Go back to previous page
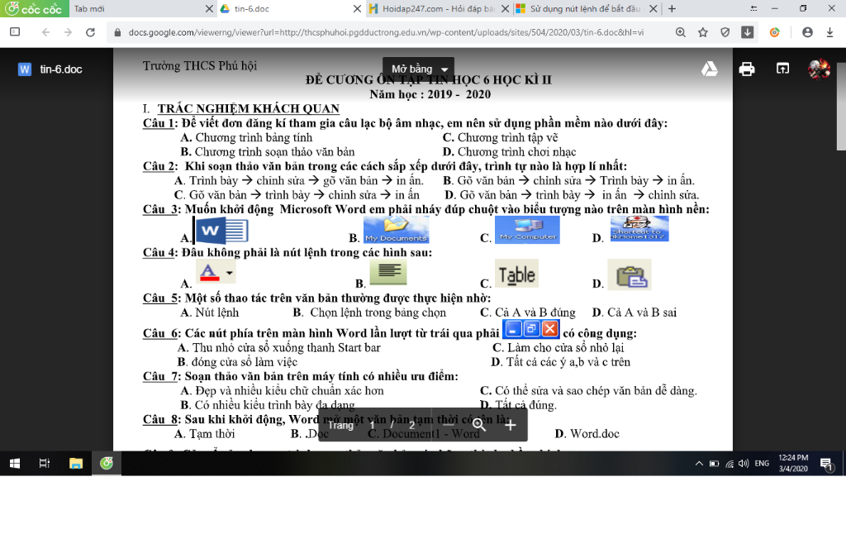 45,32
